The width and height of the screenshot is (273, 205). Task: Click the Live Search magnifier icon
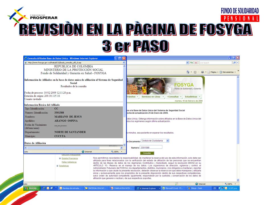[234, 63]
